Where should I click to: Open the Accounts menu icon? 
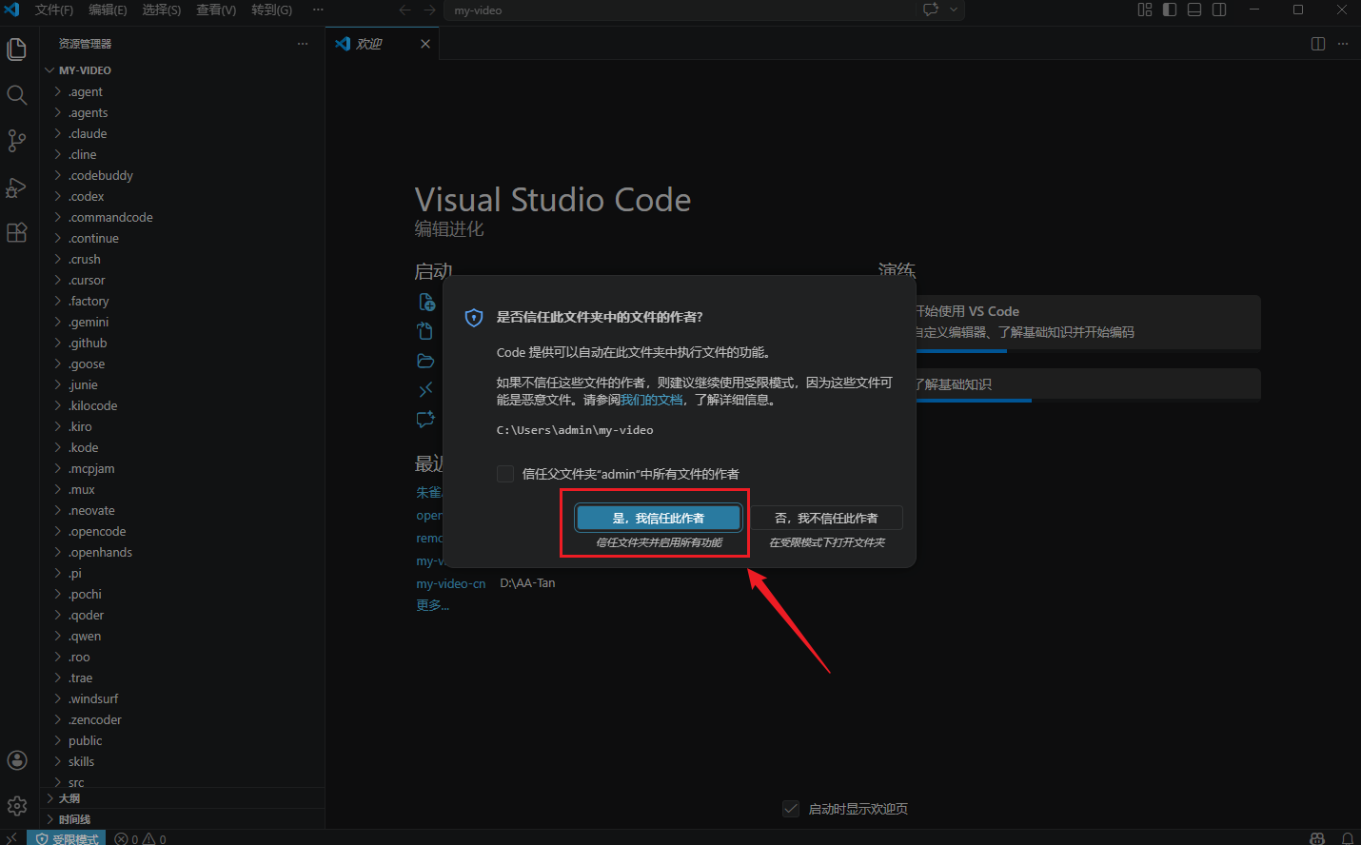point(17,759)
